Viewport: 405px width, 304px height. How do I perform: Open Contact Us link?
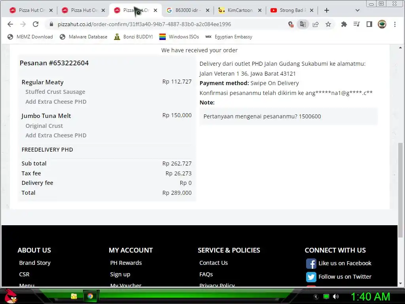(x=213, y=263)
